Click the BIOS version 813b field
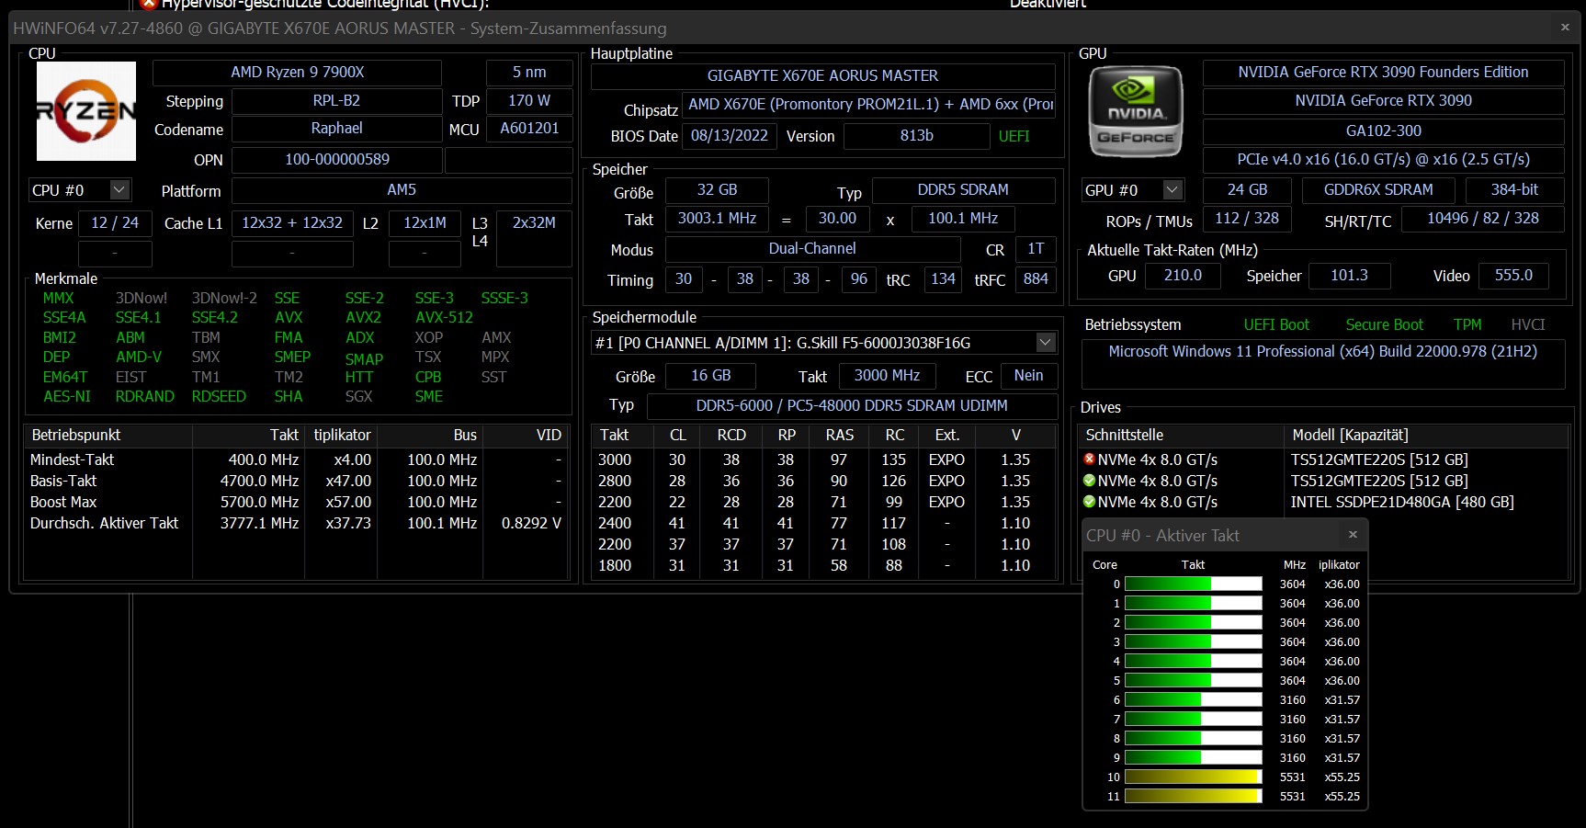This screenshot has width=1586, height=828. [x=916, y=136]
